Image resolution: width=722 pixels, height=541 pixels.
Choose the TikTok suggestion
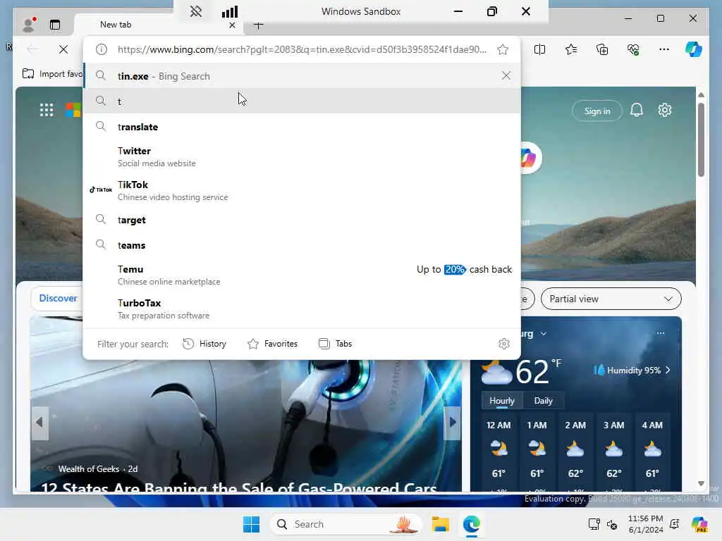tap(302, 190)
